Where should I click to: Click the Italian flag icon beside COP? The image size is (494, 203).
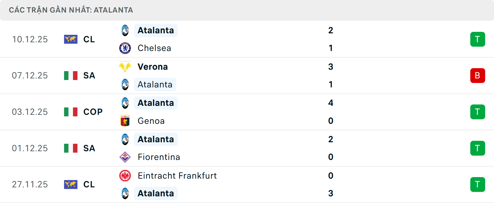point(70,112)
